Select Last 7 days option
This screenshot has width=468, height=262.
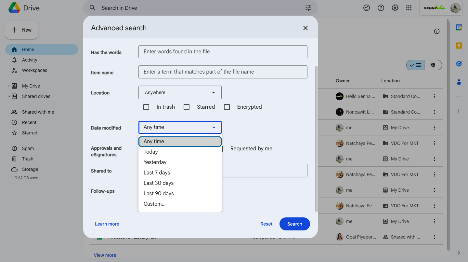click(x=157, y=172)
